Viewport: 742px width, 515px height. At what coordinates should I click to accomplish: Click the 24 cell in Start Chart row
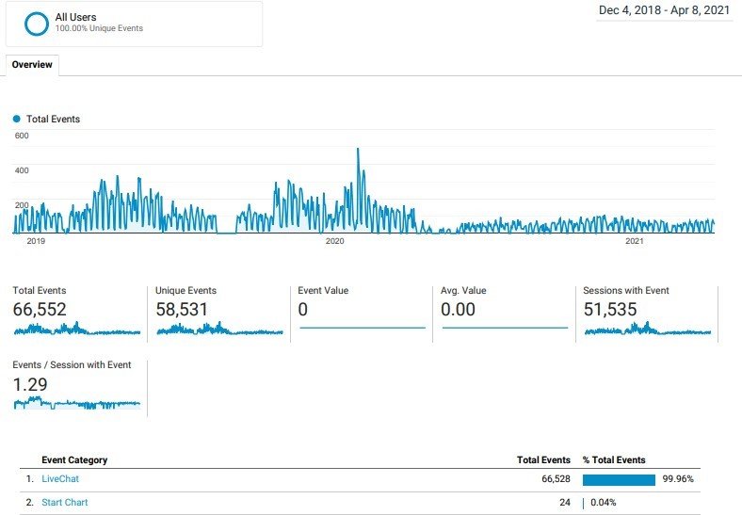(x=565, y=502)
